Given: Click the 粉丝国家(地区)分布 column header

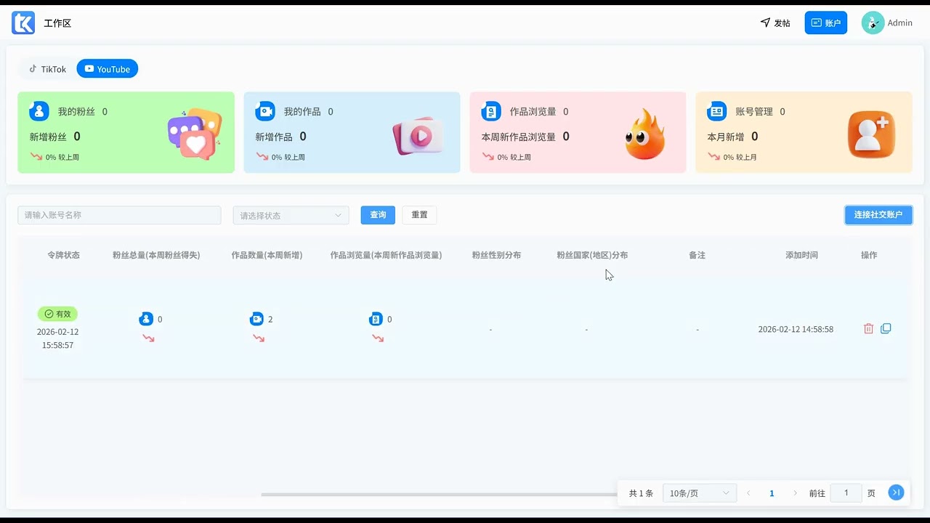Looking at the screenshot, I should click(592, 255).
